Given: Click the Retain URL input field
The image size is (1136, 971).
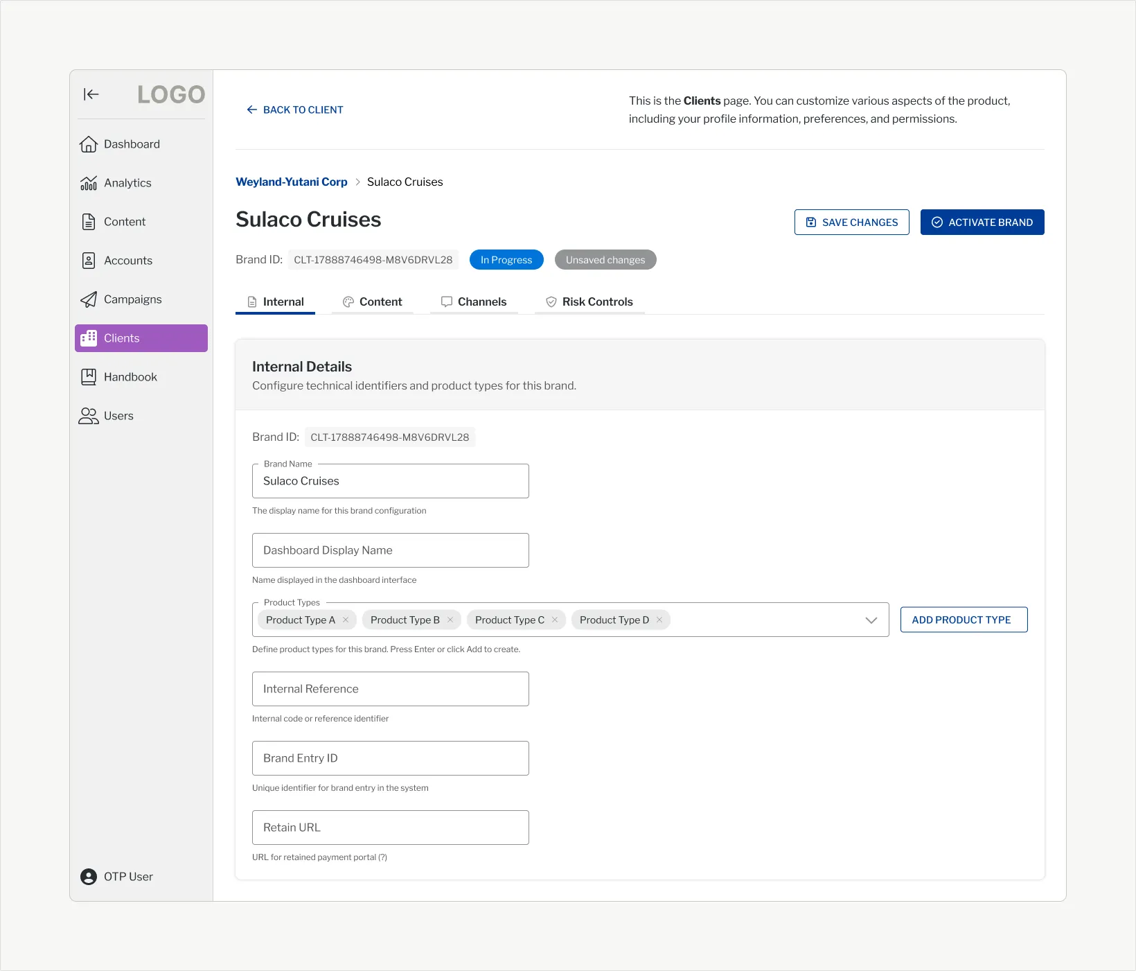Looking at the screenshot, I should 391,828.
